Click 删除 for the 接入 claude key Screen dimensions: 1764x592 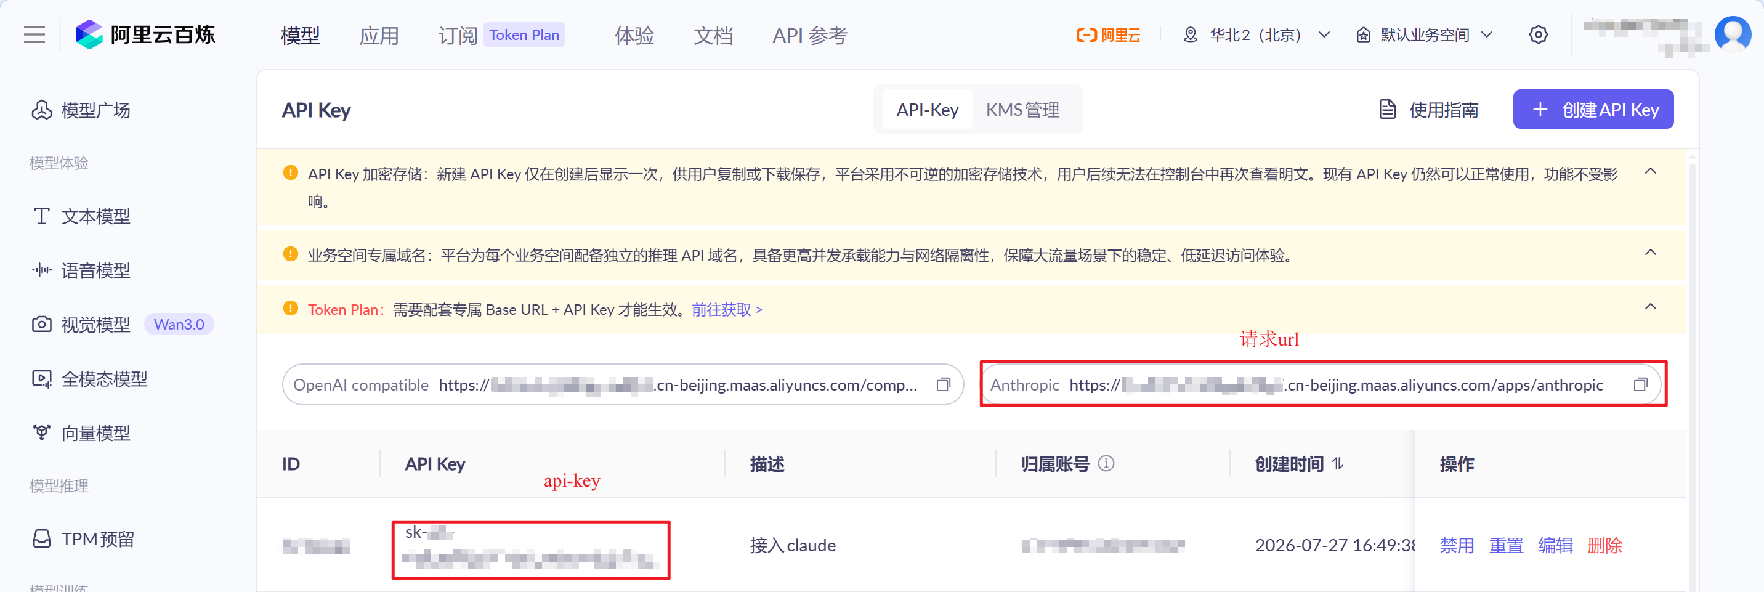point(1604,545)
